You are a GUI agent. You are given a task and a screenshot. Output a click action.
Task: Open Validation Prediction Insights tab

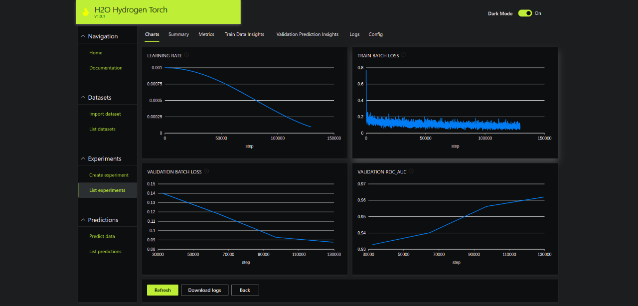tap(307, 34)
